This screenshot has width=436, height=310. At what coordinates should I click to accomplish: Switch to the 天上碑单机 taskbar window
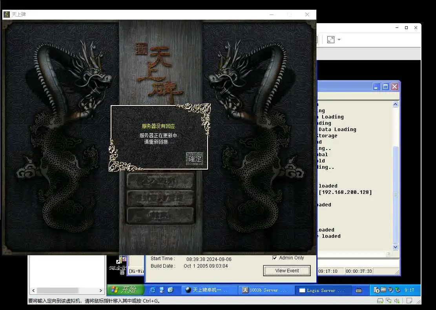tap(209, 290)
